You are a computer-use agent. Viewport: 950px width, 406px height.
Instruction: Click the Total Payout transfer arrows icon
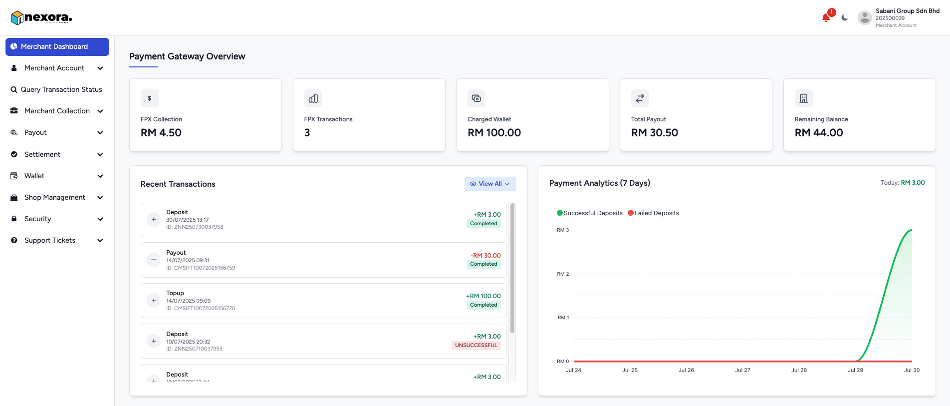coord(640,98)
